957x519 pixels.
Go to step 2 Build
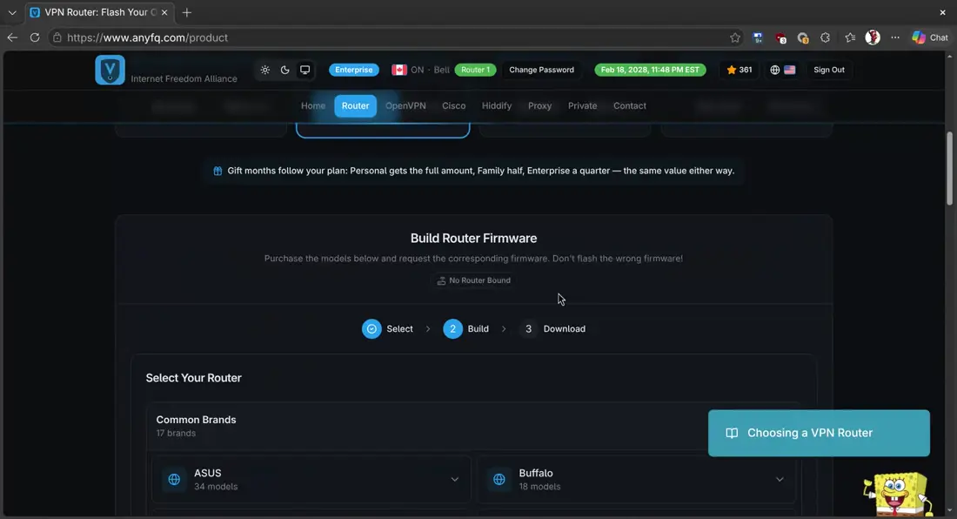(465, 328)
